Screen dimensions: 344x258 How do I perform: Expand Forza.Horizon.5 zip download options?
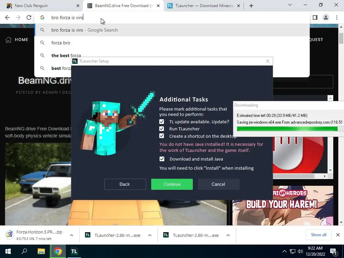(x=72, y=235)
